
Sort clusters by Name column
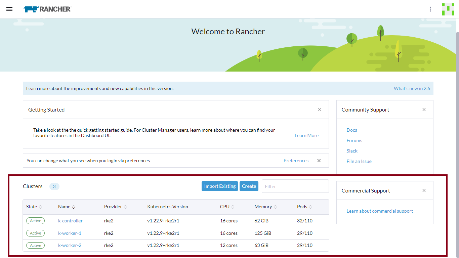pos(67,207)
